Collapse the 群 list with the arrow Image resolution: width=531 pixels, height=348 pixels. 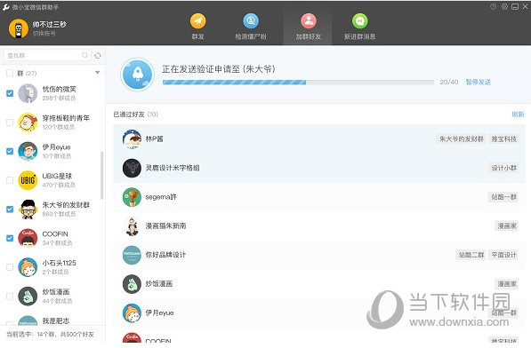(x=98, y=73)
